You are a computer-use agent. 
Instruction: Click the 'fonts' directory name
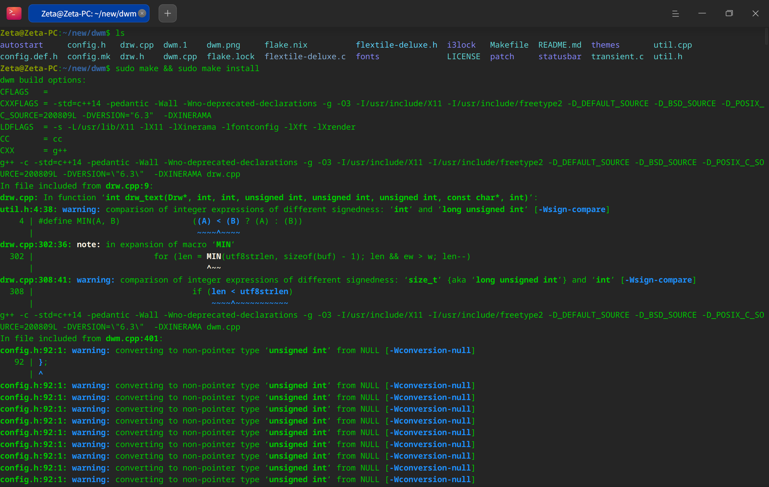pos(367,56)
